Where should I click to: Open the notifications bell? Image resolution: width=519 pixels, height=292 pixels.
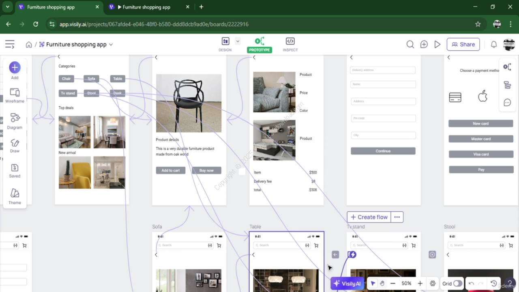tap(493, 45)
